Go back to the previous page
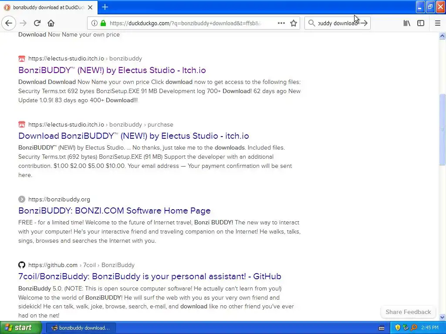The height and width of the screenshot is (334, 446). click(x=9, y=23)
